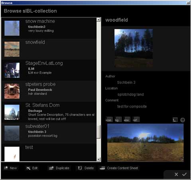The image size is (191, 180).
Task: Select the bg preview tab
Action: (118, 120)
